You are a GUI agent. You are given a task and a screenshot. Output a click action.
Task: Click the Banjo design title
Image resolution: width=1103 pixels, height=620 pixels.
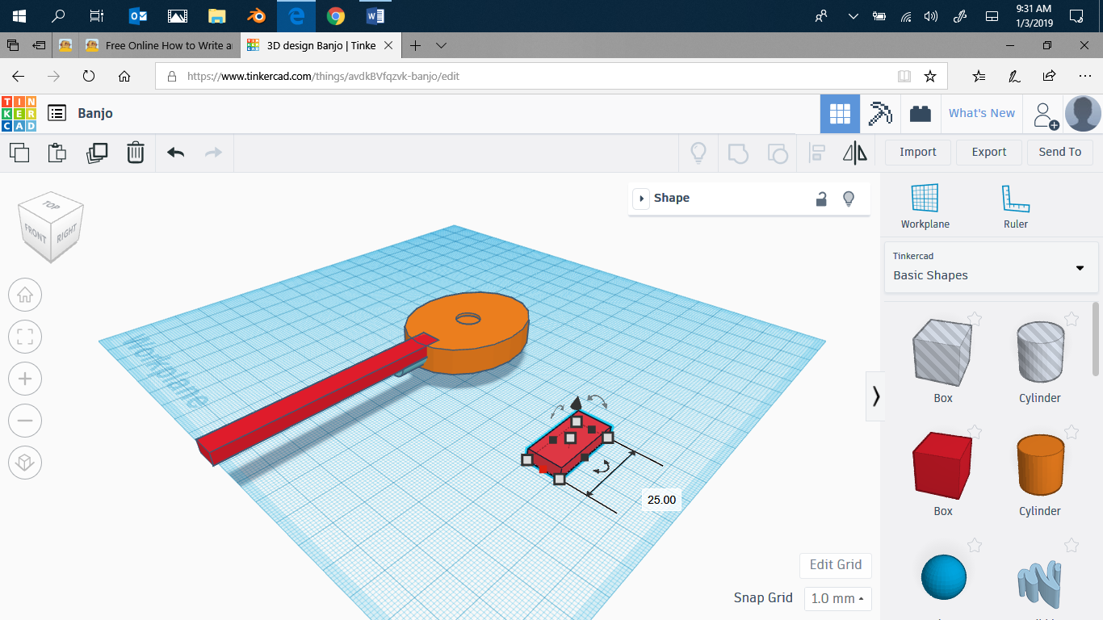[95, 113]
